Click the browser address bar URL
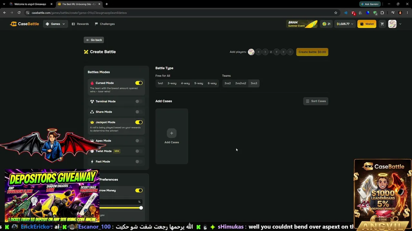This screenshot has height=231, width=412. tap(79, 13)
